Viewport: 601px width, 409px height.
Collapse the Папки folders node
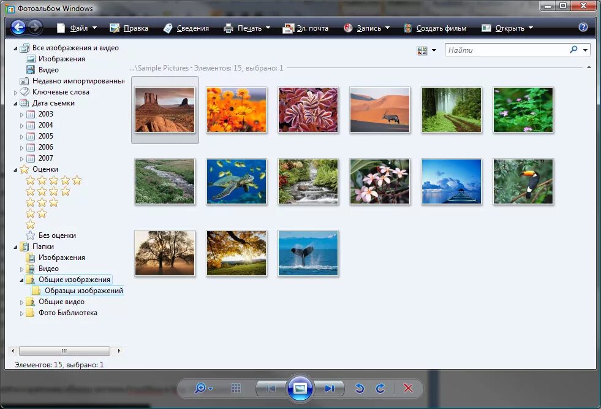15,247
